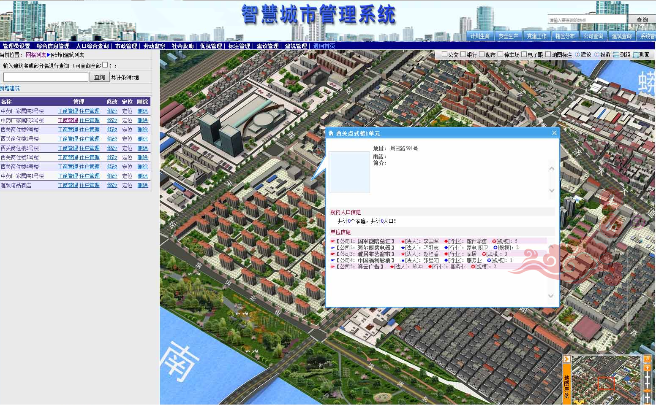The width and height of the screenshot is (656, 405).
Task: Enable the 银行 bank overlay checkbox
Action: click(x=463, y=54)
